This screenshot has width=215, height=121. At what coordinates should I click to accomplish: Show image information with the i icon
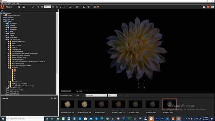pos(89,7)
